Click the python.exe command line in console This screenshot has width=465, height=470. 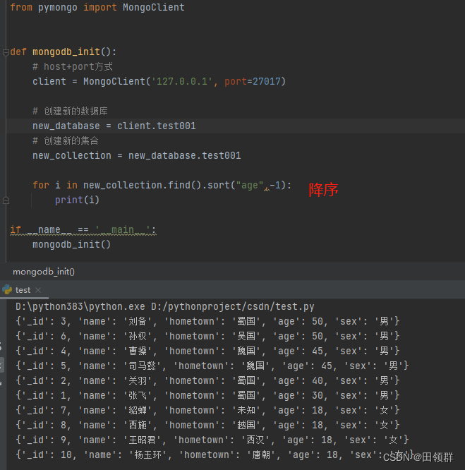pyautogui.click(x=165, y=307)
